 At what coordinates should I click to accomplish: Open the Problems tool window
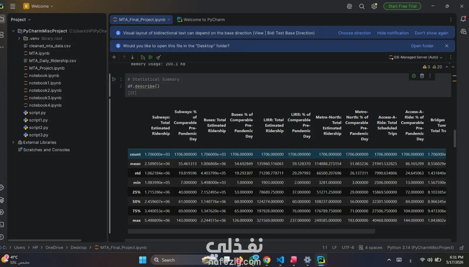point(1,237)
